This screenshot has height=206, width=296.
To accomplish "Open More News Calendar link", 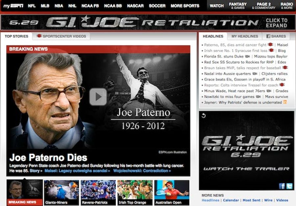I will [x=231, y=200].
